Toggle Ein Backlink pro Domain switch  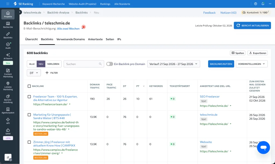pos(110,64)
